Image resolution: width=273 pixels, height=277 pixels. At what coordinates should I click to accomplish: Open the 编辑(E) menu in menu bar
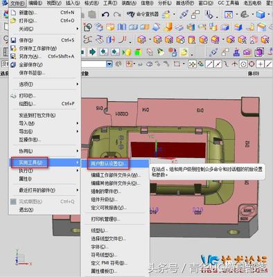pyautogui.click(x=35, y=3)
